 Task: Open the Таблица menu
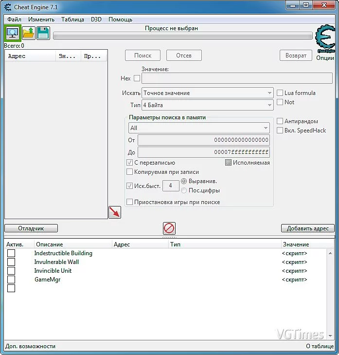pyautogui.click(x=72, y=19)
